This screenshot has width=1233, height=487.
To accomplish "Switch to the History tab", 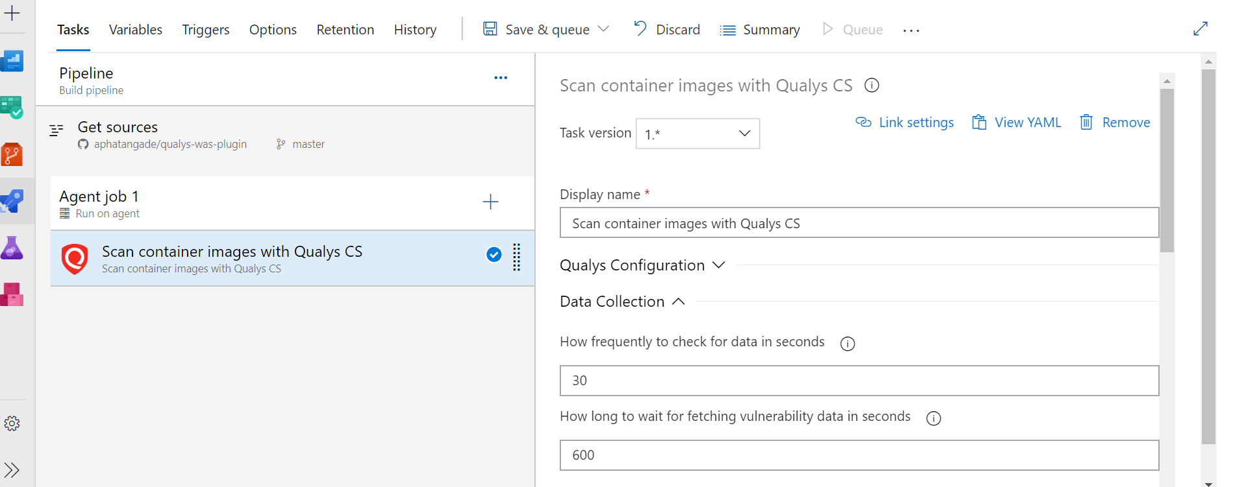I will click(415, 30).
